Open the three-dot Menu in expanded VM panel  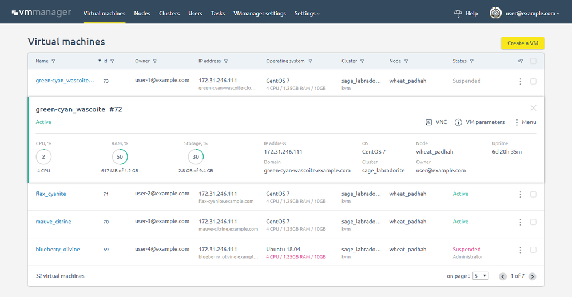[x=526, y=122]
